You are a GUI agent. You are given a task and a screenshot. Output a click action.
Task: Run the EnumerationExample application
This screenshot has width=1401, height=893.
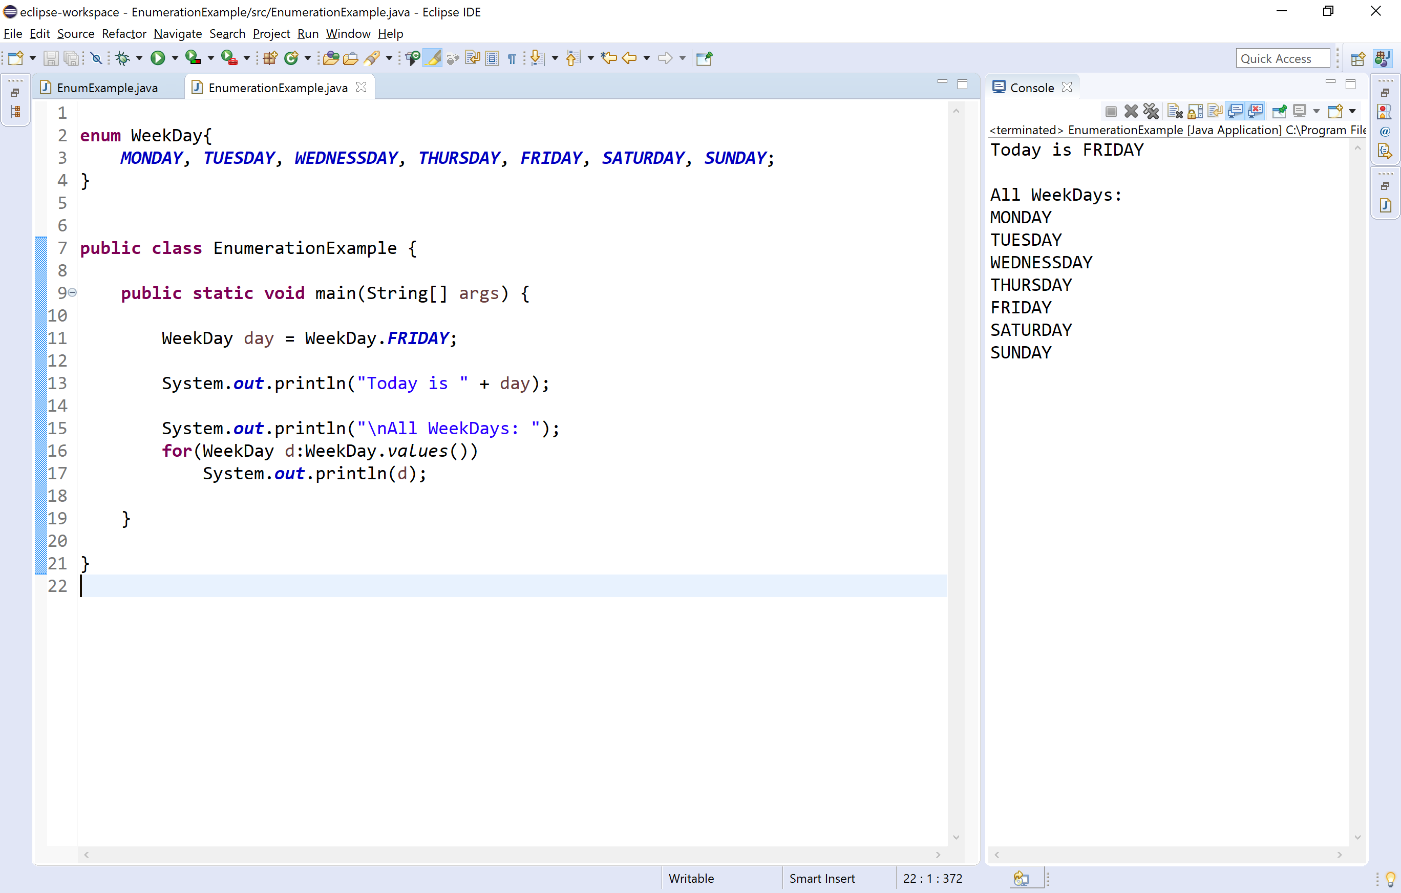pyautogui.click(x=159, y=57)
